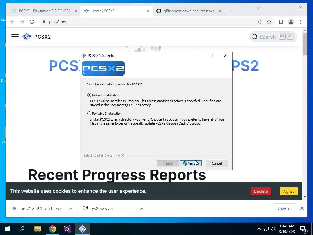Image resolution: width=313 pixels, height=235 pixels.
Task: Open volume control tray icon
Action: point(273,229)
